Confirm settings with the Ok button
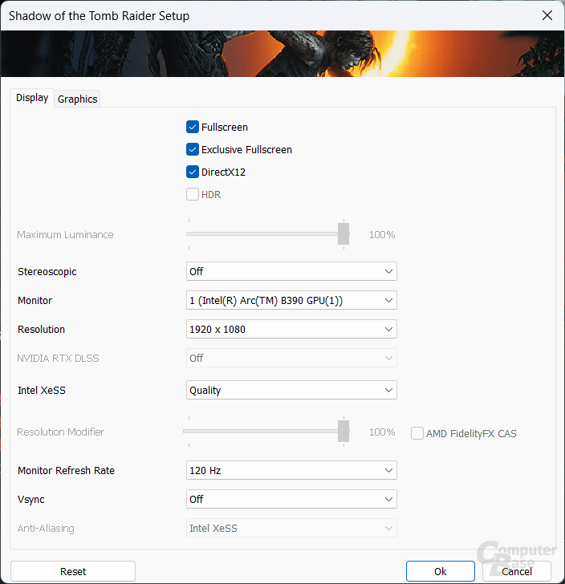Viewport: 565px width, 584px height. (x=440, y=571)
